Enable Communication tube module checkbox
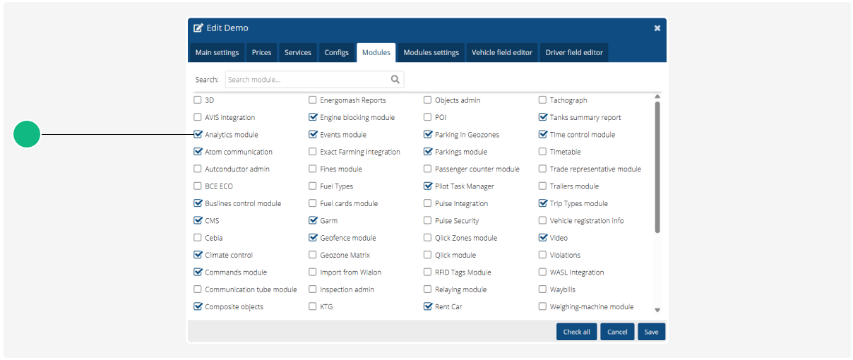 [198, 289]
